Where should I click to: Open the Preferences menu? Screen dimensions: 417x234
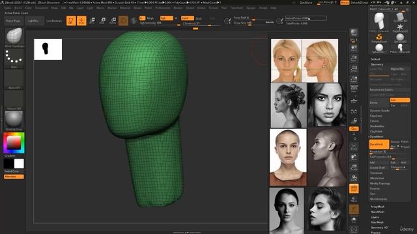coord(163,8)
